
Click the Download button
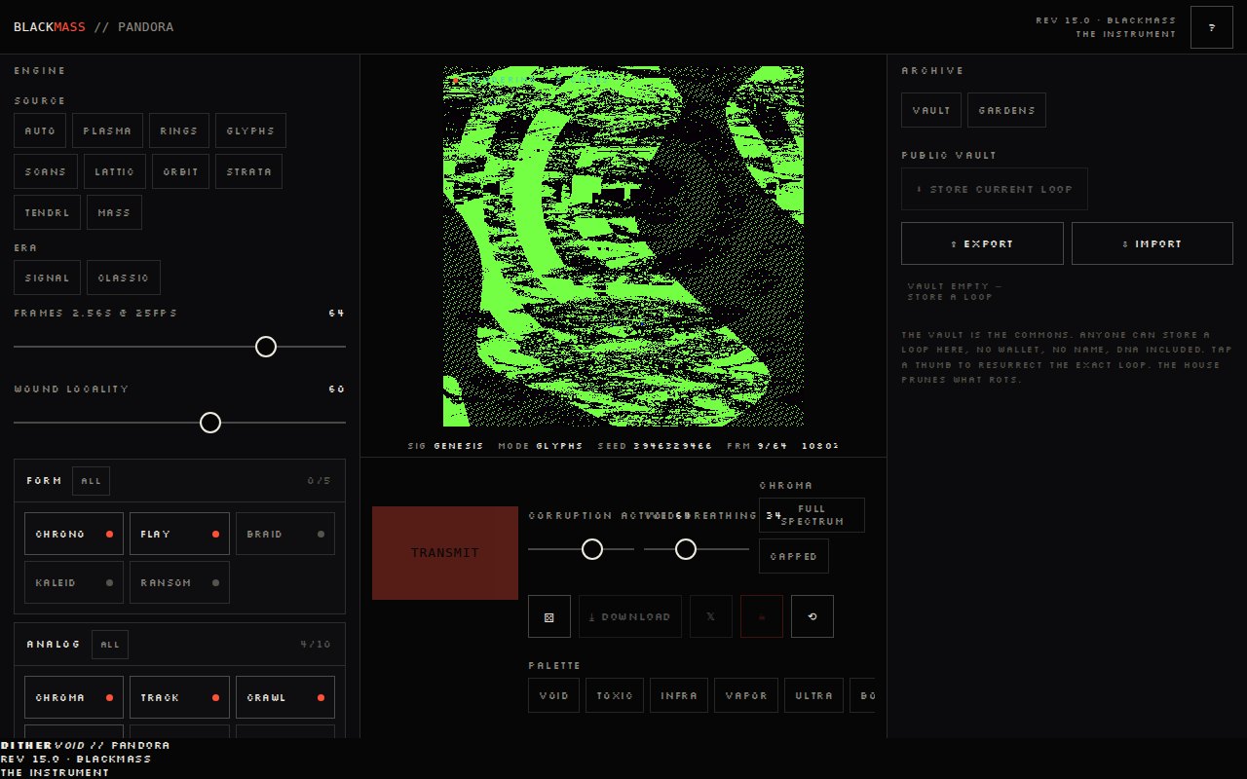click(x=630, y=616)
